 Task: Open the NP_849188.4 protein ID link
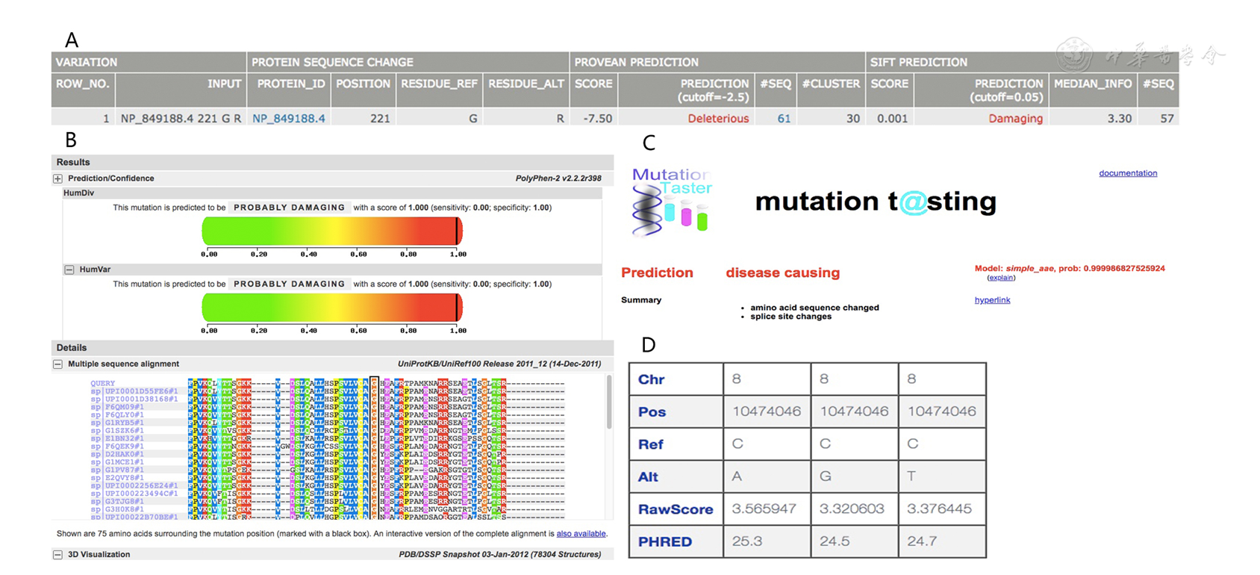coord(288,118)
